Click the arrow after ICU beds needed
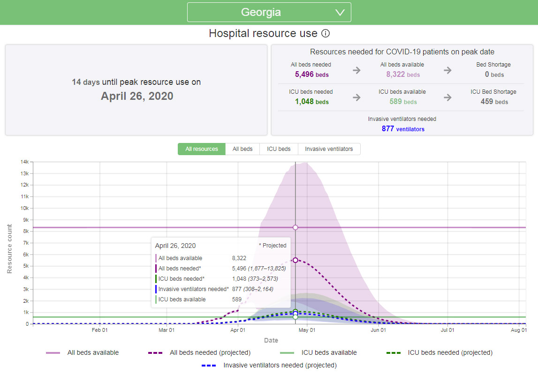This screenshot has height=374, width=538. pyautogui.click(x=357, y=97)
